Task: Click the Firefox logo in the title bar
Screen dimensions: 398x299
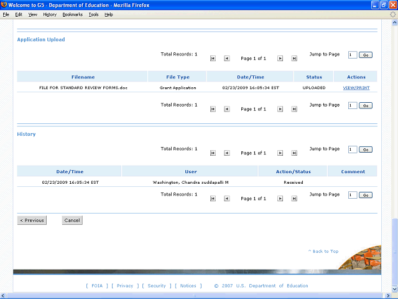Action: [4, 5]
